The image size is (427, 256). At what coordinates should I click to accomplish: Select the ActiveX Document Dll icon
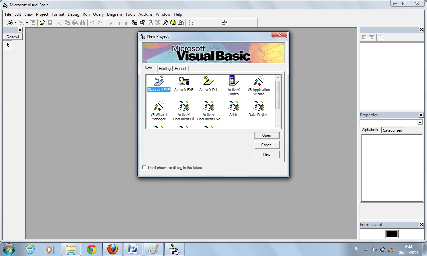click(x=184, y=111)
